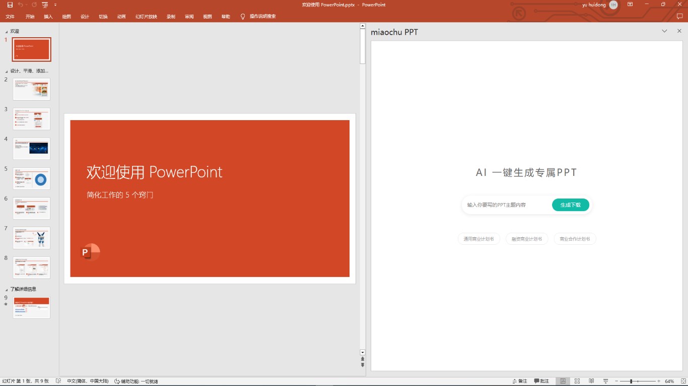Toggle the 批注 (Comments) pane
Image resolution: width=688 pixels, height=386 pixels.
[542, 381]
